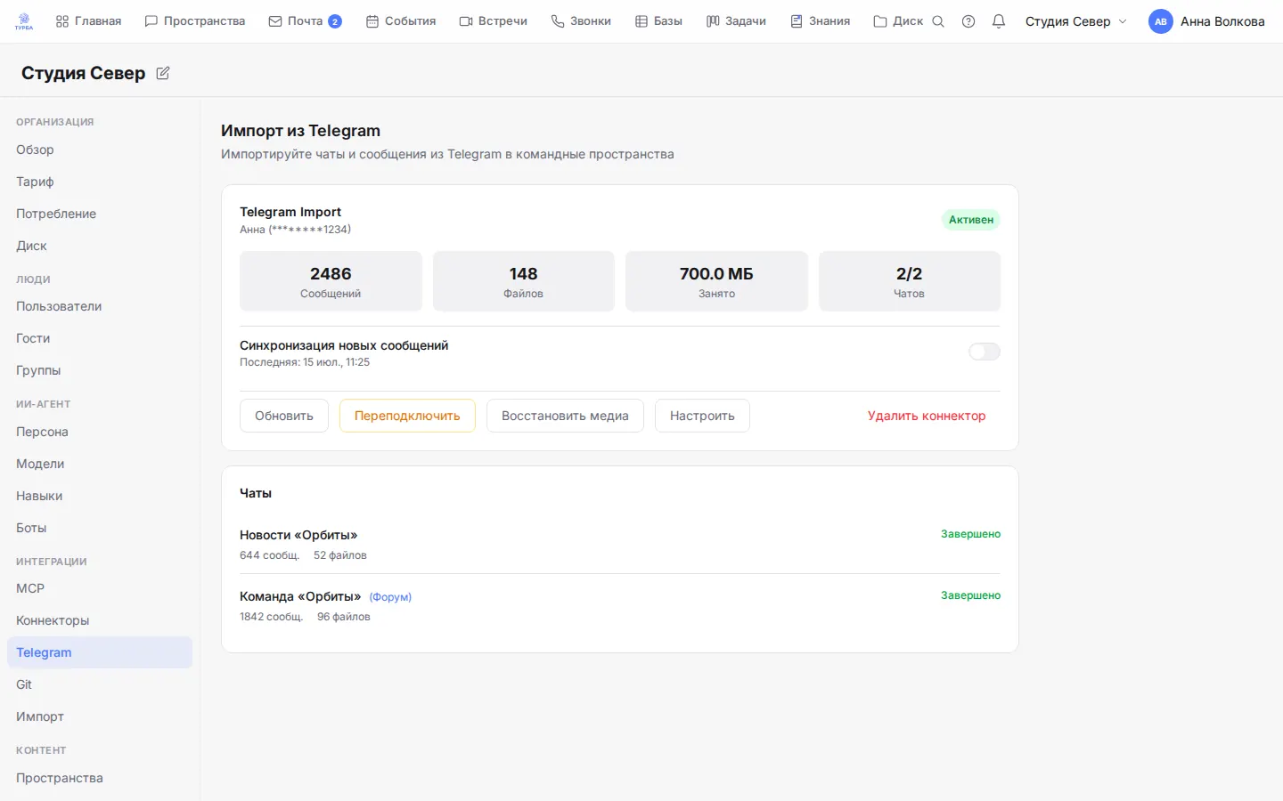Click the Переподключить button
1283x801 pixels.
tap(407, 416)
